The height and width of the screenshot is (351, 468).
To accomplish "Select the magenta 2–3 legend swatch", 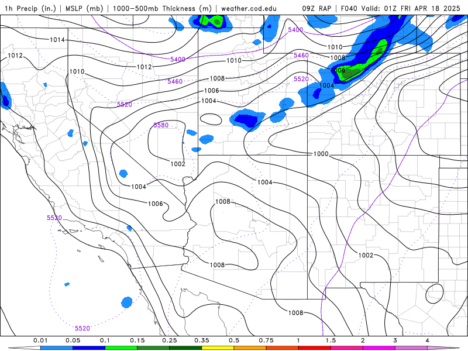I will 379,348.
